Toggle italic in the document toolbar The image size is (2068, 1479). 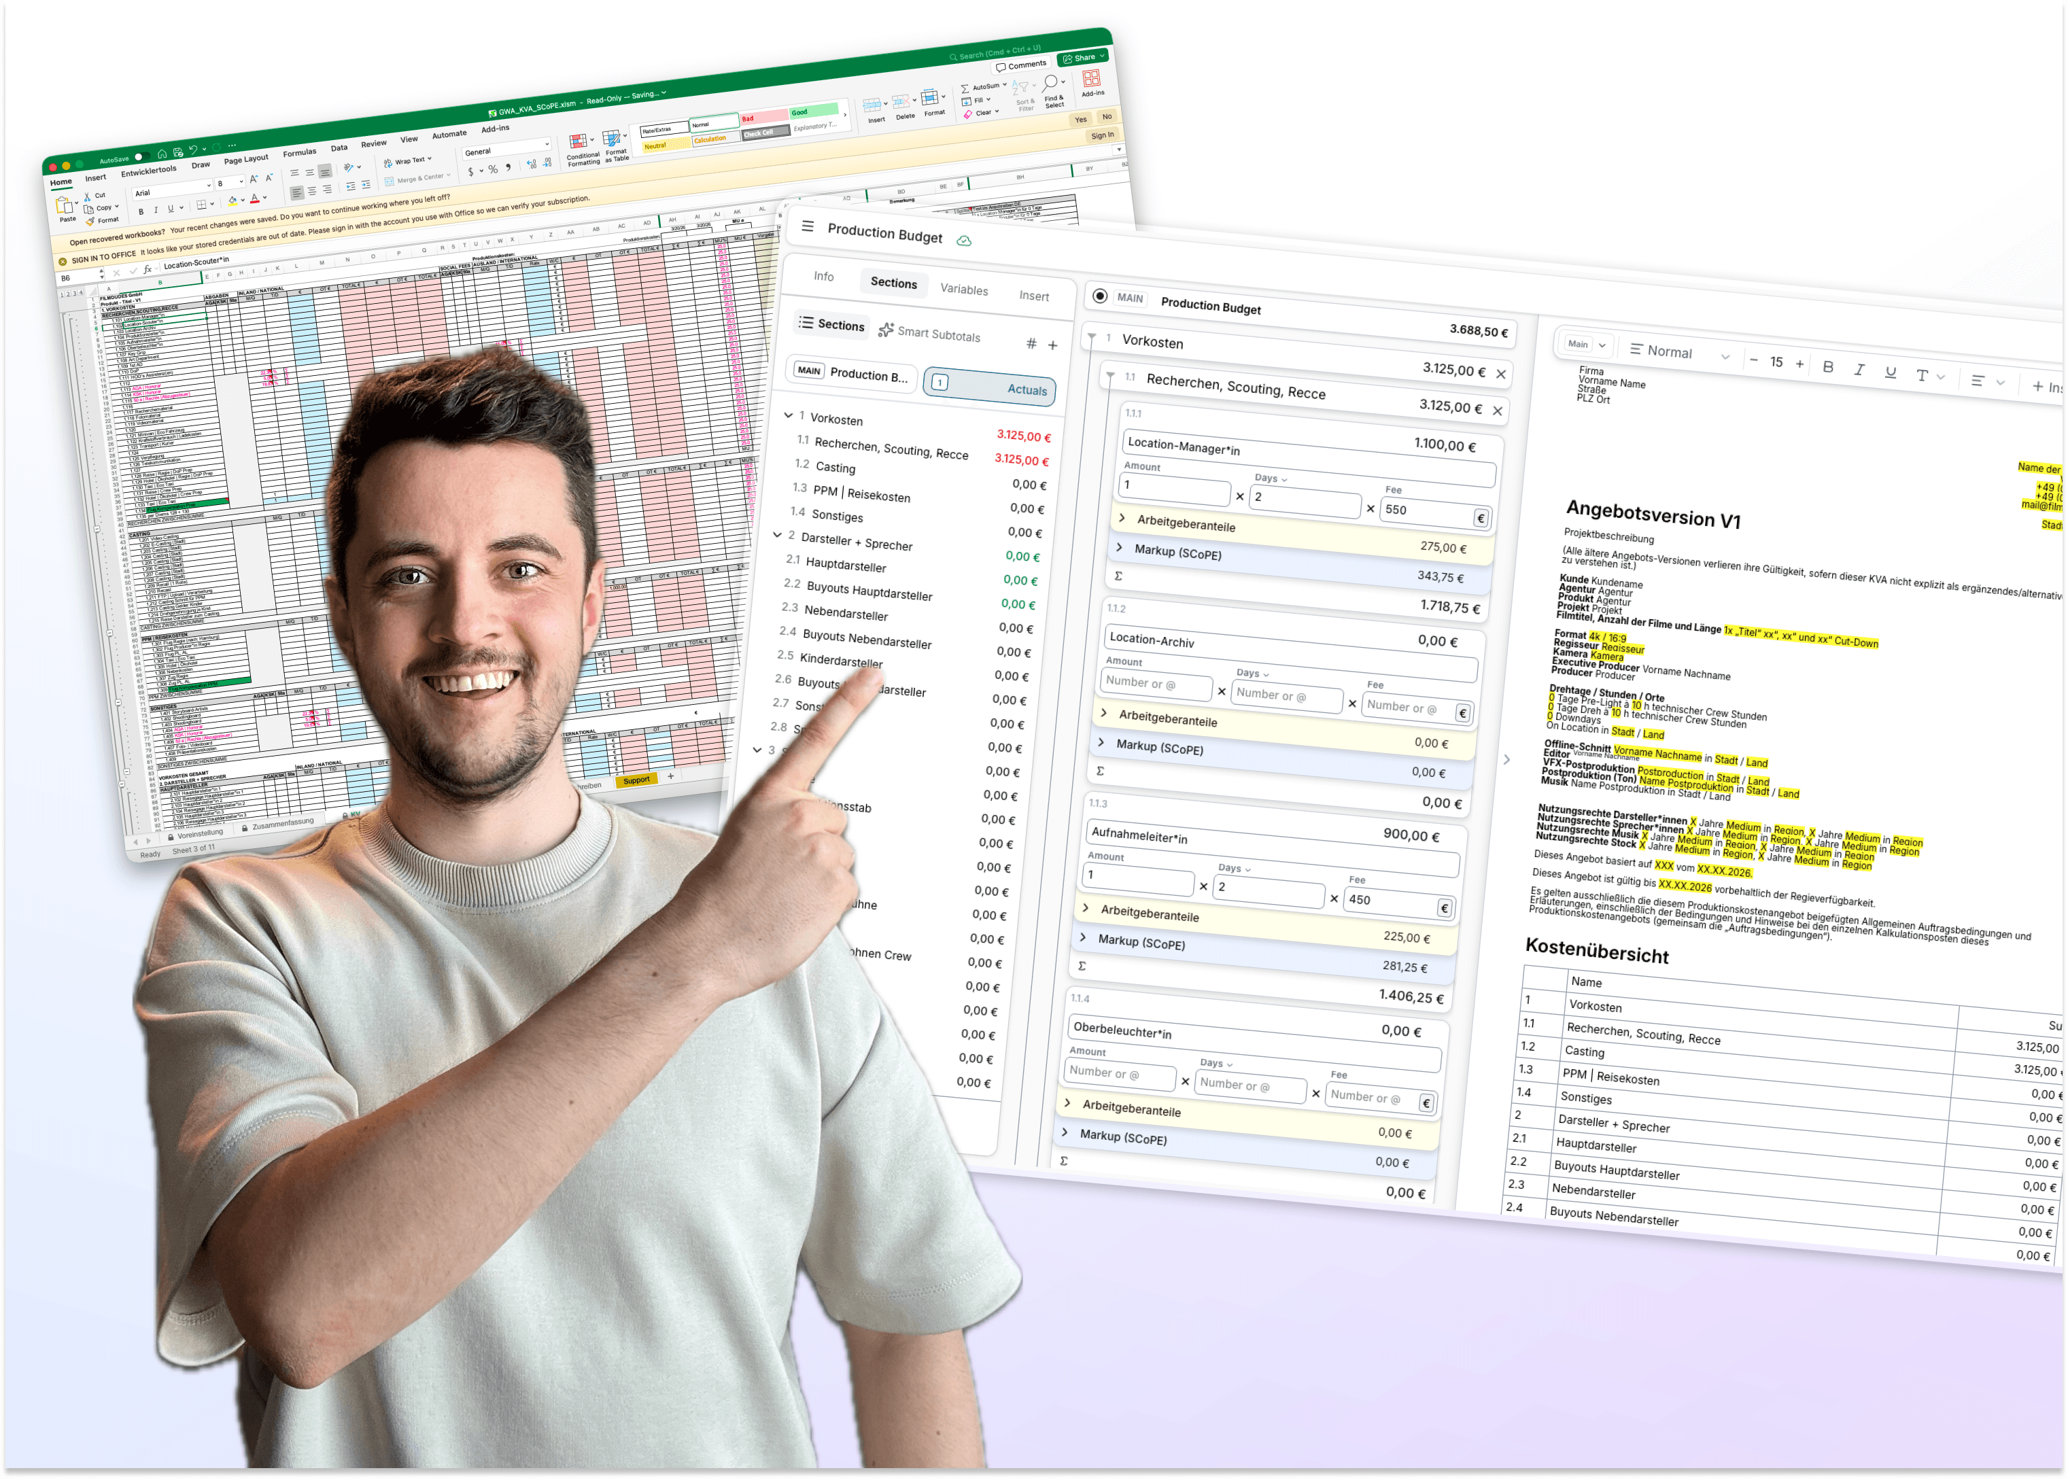(x=1859, y=369)
